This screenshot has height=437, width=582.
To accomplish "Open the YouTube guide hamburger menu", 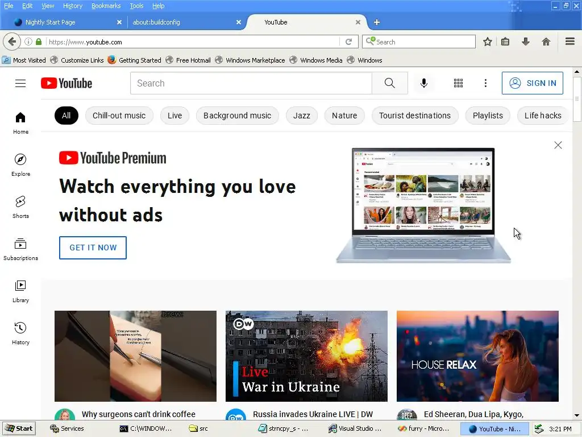I will click(20, 83).
